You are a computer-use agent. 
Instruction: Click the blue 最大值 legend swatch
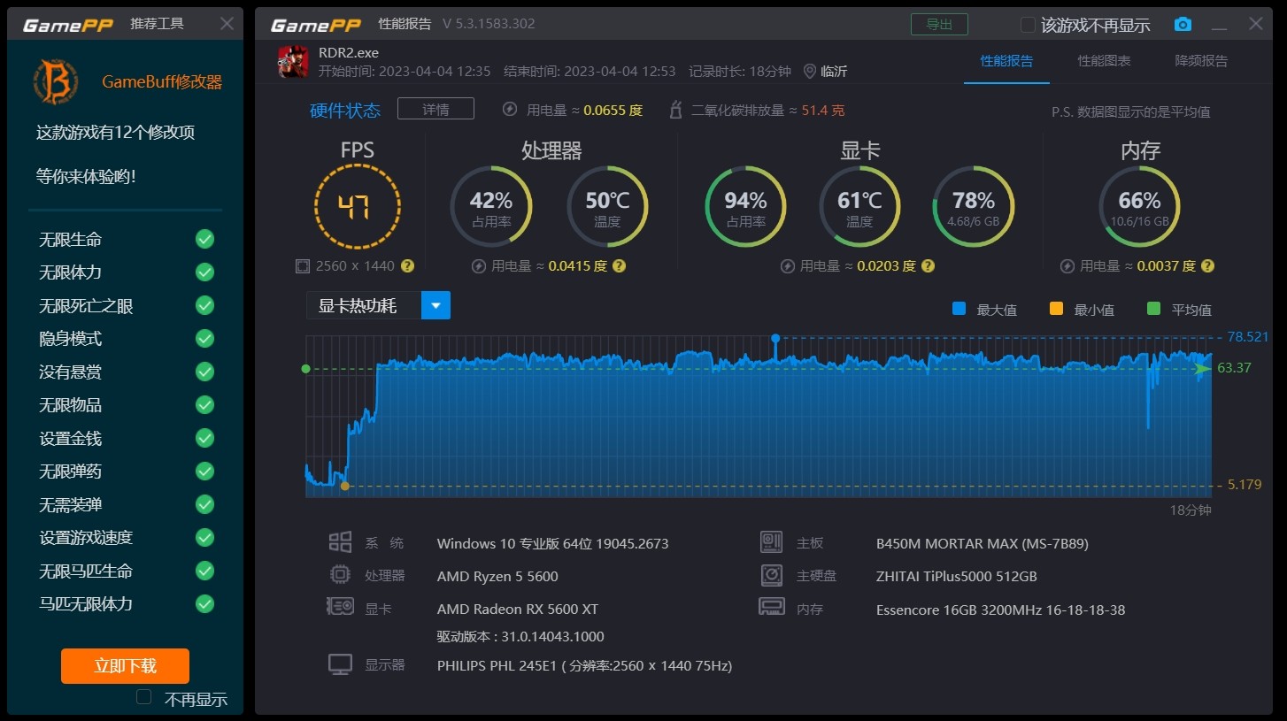click(x=959, y=309)
